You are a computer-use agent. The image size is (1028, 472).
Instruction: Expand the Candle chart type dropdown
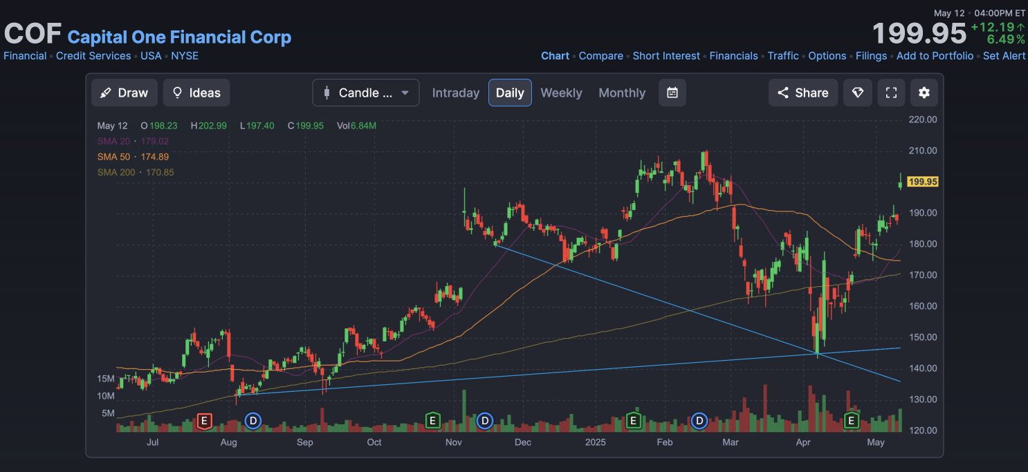click(366, 93)
